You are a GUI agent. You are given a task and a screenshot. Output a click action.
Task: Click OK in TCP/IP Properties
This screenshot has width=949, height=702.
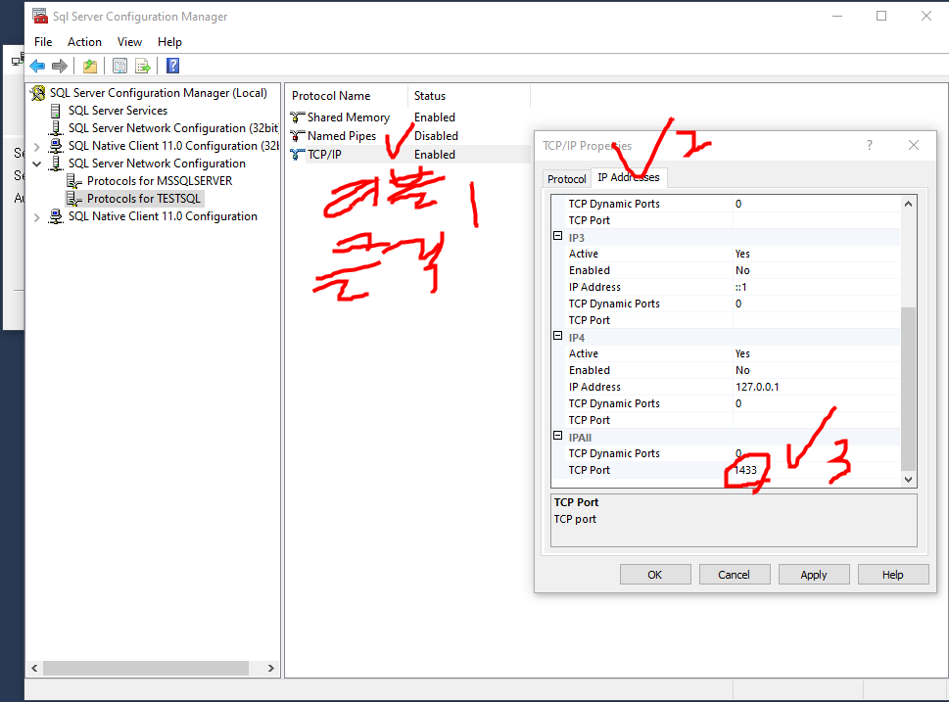(x=655, y=575)
